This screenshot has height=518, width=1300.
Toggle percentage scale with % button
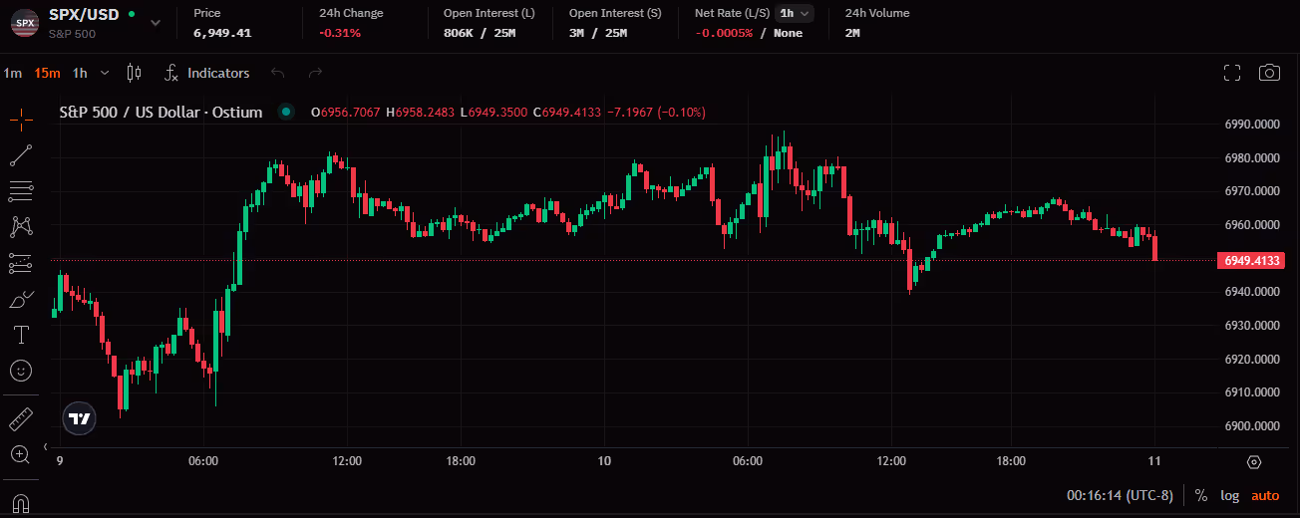click(1201, 495)
